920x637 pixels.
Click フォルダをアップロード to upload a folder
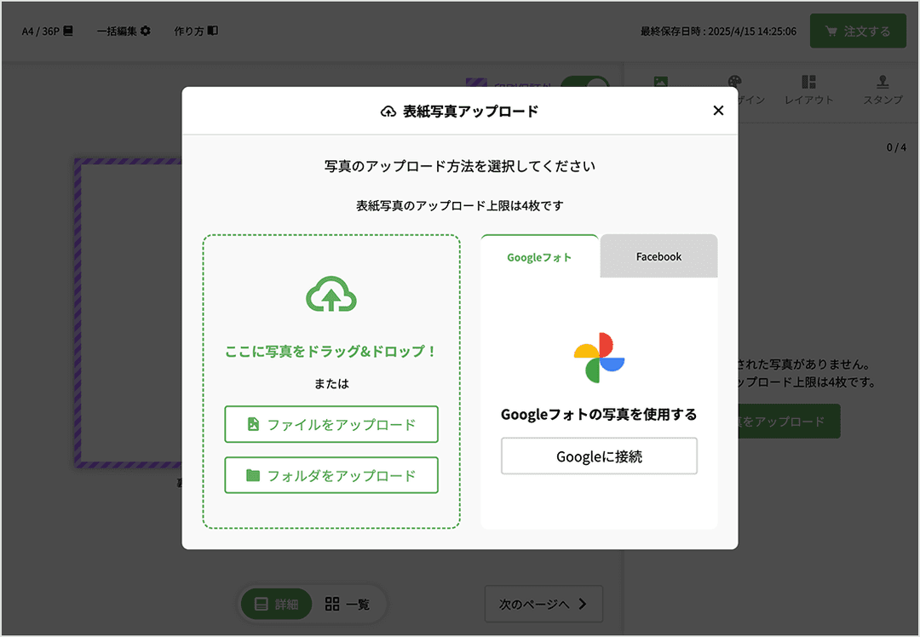click(x=331, y=475)
